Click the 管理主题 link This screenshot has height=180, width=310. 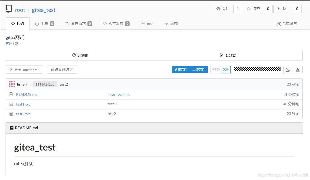[12, 43]
